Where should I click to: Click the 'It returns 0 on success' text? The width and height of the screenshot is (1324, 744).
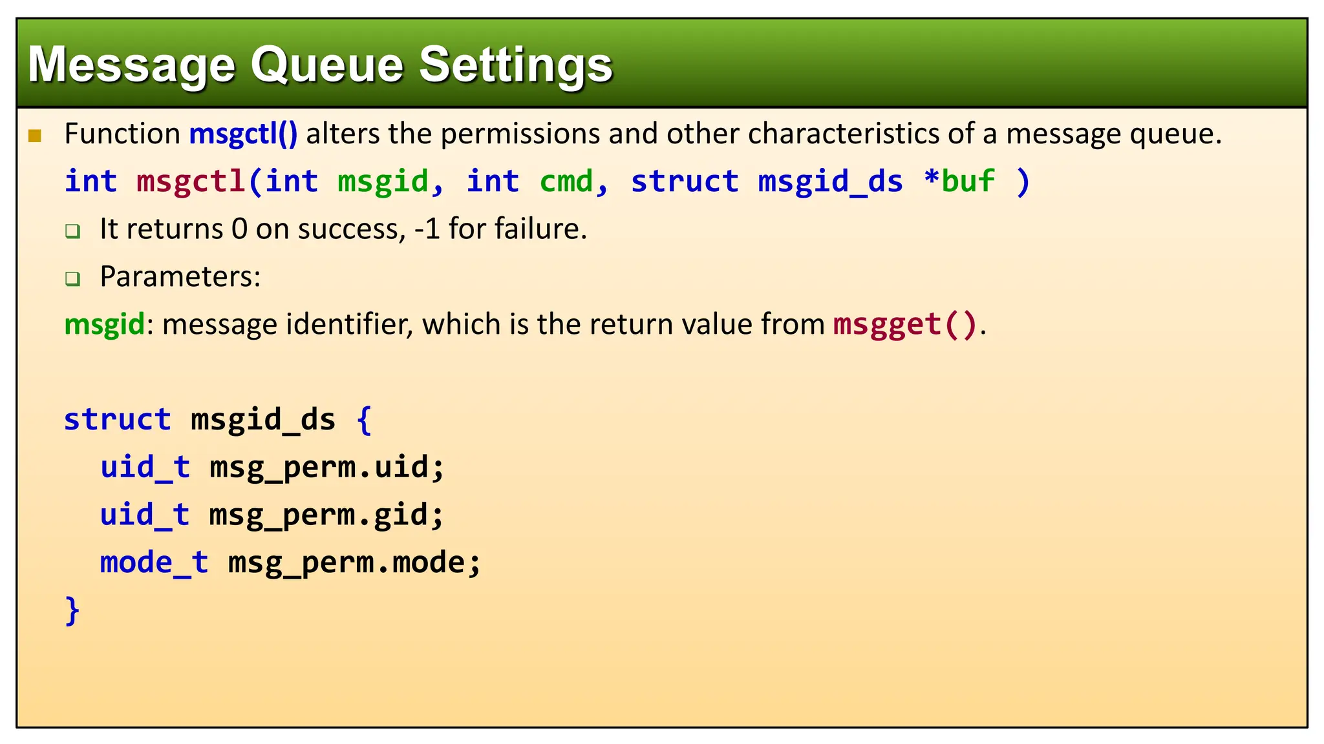(253, 229)
